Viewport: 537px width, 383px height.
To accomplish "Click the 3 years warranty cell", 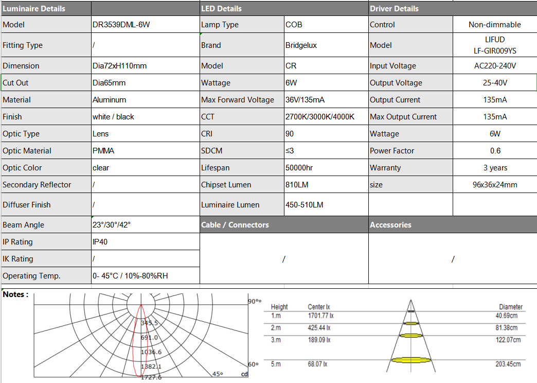I will click(x=495, y=168).
